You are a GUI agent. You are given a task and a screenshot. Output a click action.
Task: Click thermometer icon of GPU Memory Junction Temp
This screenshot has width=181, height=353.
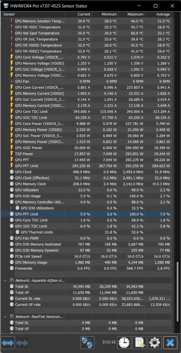click(12, 21)
